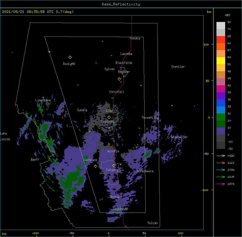Screen dimensions: 242x237
Task: Click the Stettler city label
Action: [178, 67]
